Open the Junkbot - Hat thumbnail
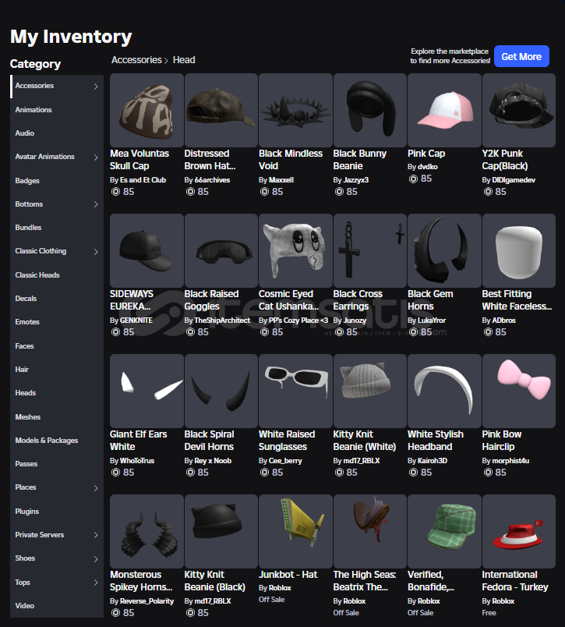The image size is (565, 627). coord(295,531)
